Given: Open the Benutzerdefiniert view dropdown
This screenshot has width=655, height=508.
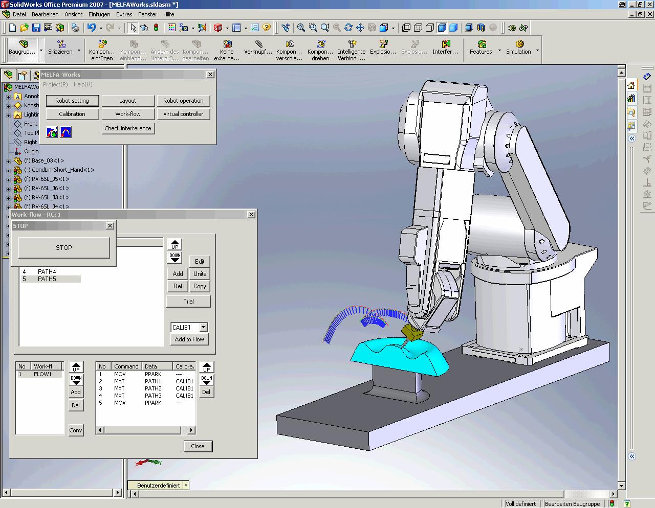Looking at the screenshot, I should (186, 486).
